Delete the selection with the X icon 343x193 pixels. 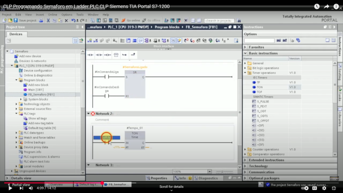point(67,20)
